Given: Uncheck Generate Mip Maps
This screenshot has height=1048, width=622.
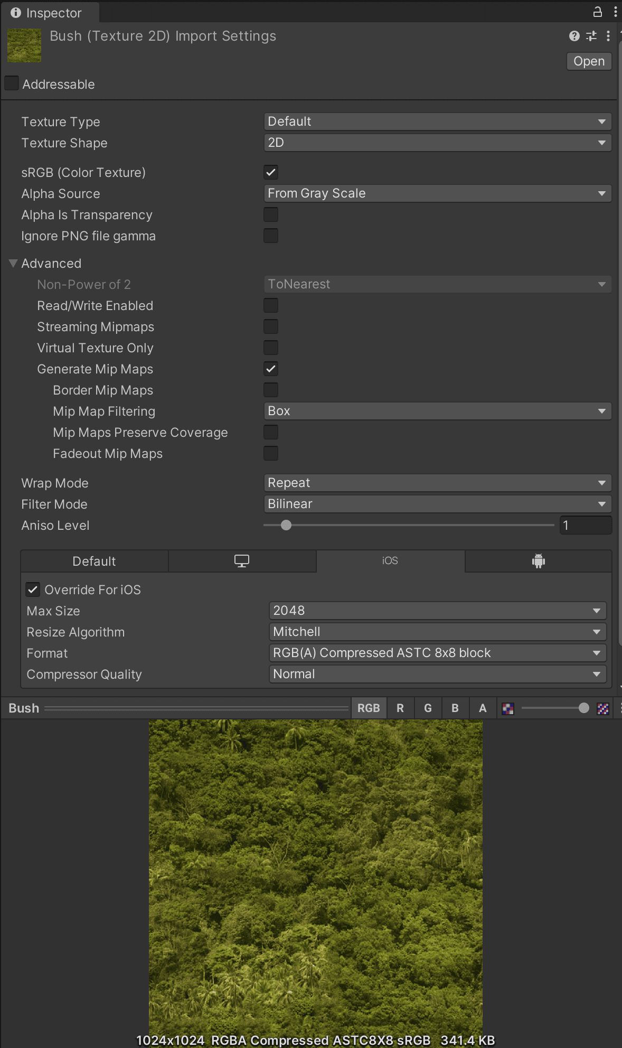Looking at the screenshot, I should tap(271, 369).
